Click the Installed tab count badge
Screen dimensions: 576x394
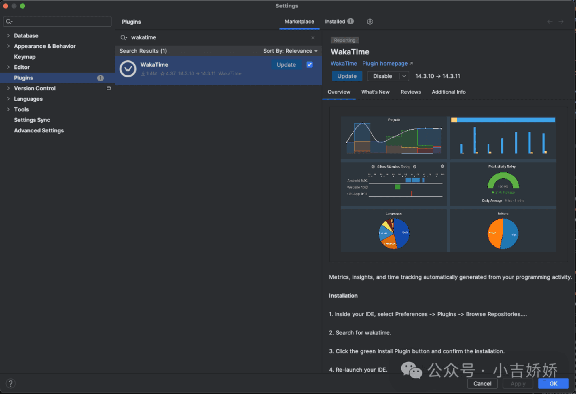tap(350, 21)
